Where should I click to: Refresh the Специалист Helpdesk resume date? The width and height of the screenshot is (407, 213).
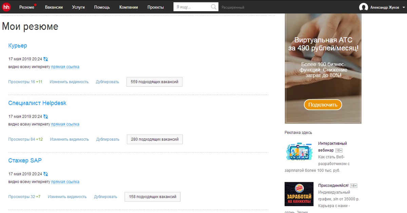click(x=46, y=117)
